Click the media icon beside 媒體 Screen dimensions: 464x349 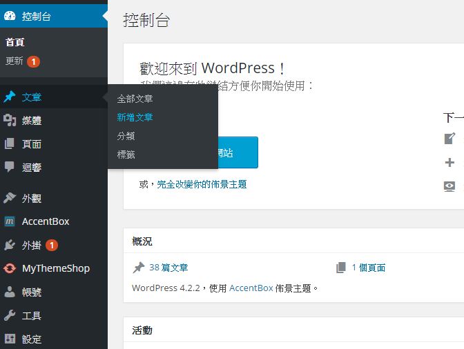[x=10, y=120]
